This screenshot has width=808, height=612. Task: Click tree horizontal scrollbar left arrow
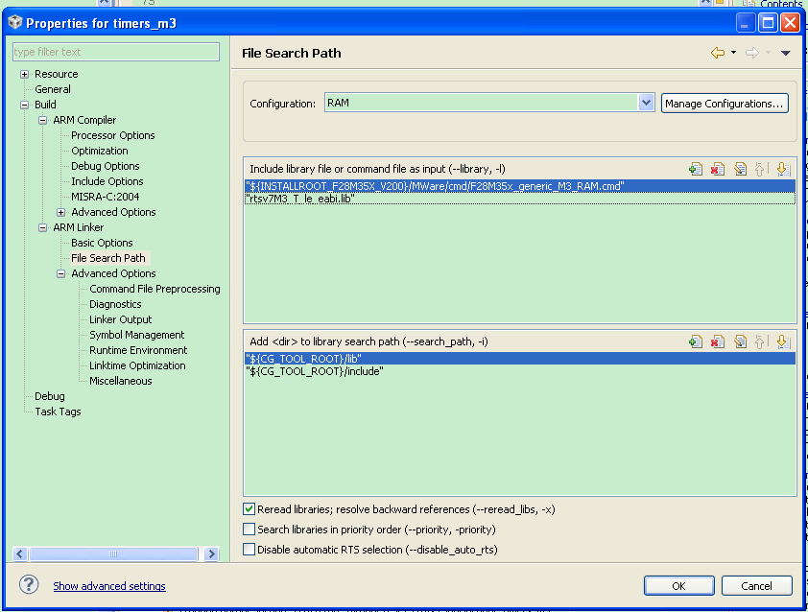pos(20,553)
